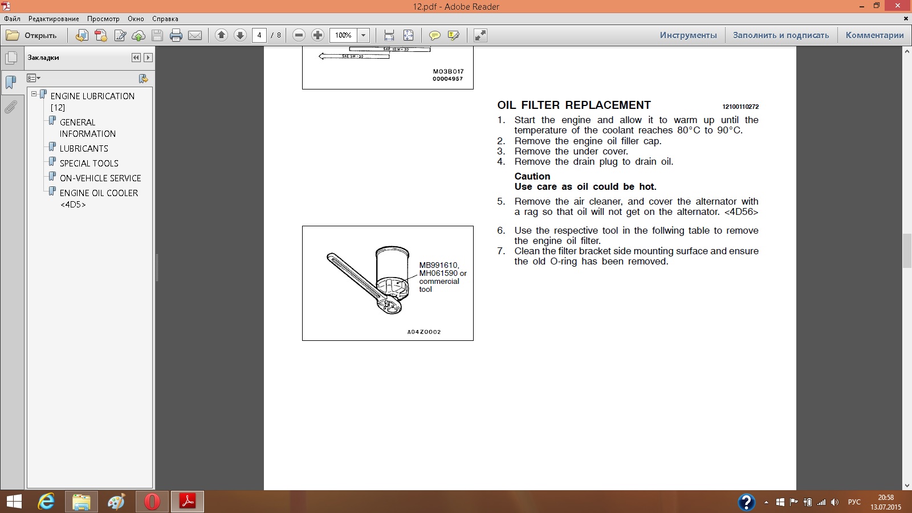Show page thumbnails panel

point(11,58)
